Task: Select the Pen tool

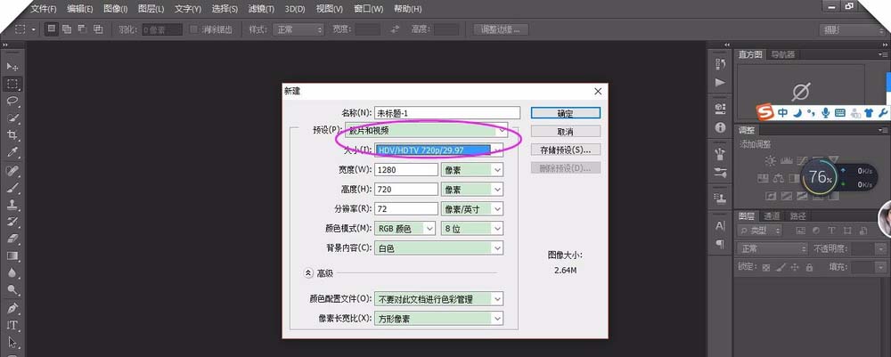Action: click(x=13, y=308)
